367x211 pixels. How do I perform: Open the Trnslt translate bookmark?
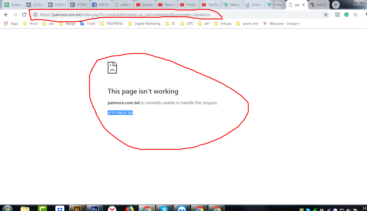(88, 24)
